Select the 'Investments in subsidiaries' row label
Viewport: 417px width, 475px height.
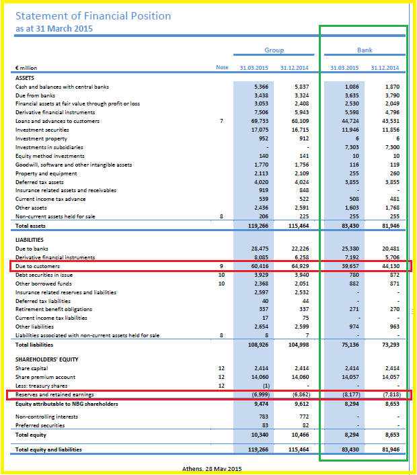[49, 146]
